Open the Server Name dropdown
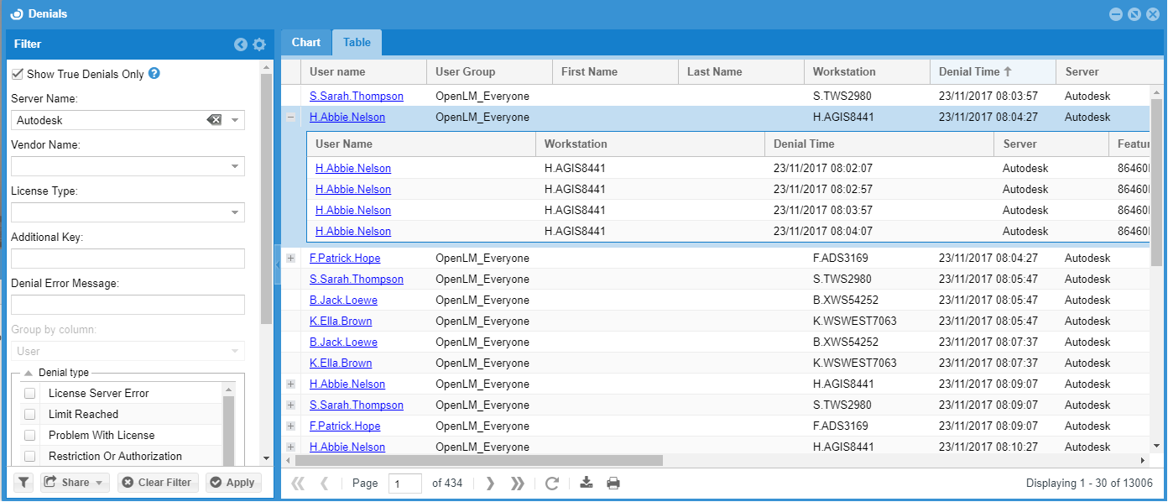Screen dimensions: 1168x502 (x=235, y=120)
